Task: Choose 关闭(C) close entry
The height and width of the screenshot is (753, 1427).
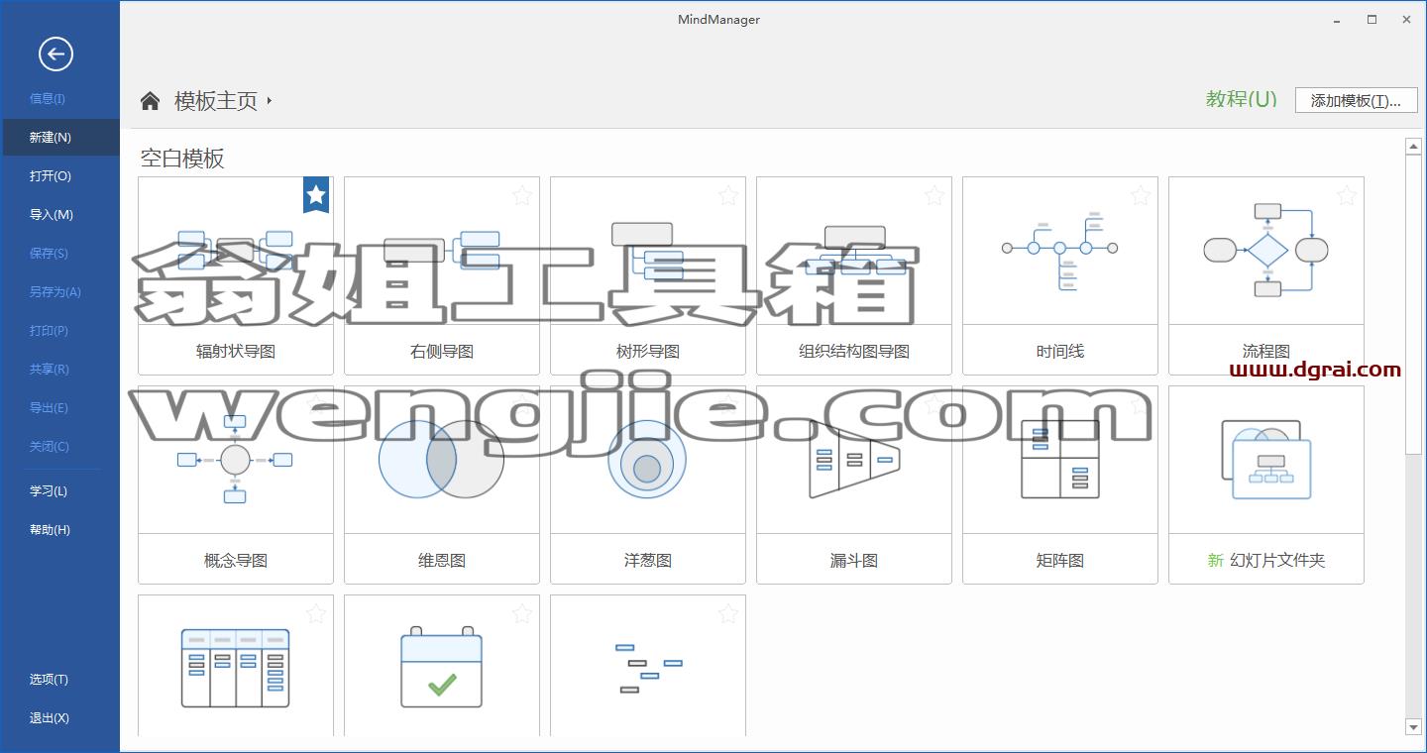Action: (x=59, y=446)
